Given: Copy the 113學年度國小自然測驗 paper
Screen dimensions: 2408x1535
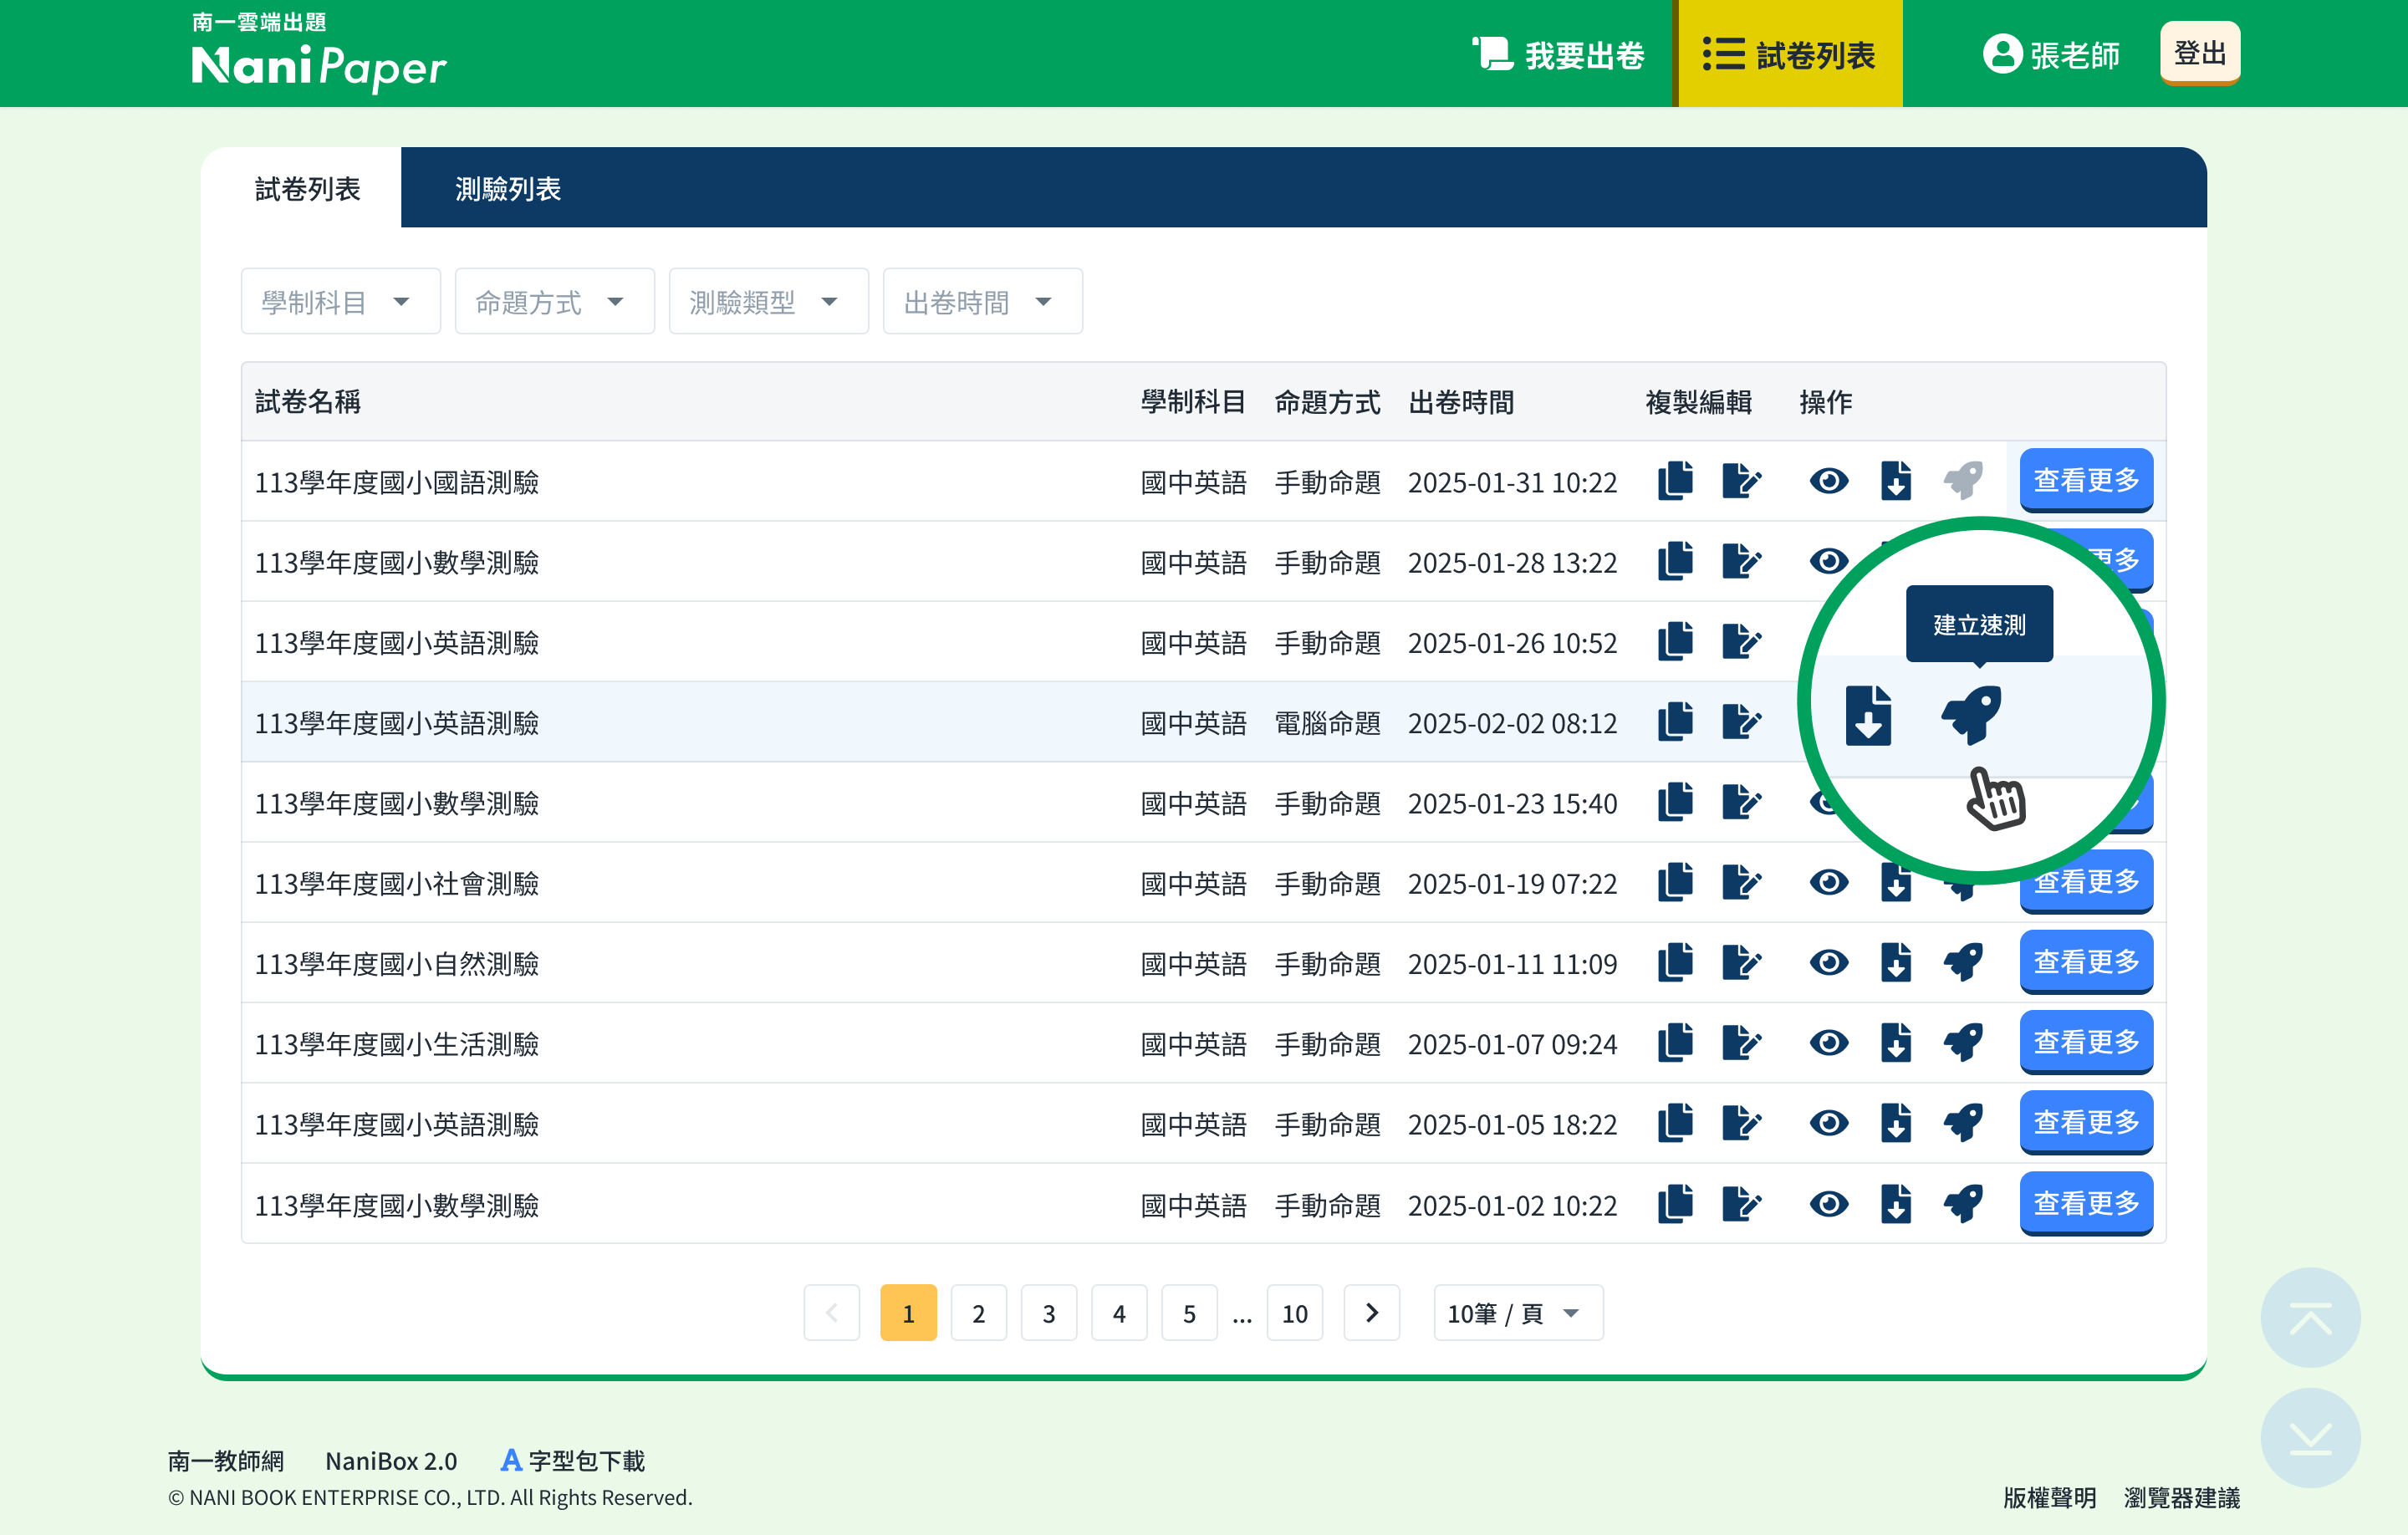Looking at the screenshot, I should 1675,962.
